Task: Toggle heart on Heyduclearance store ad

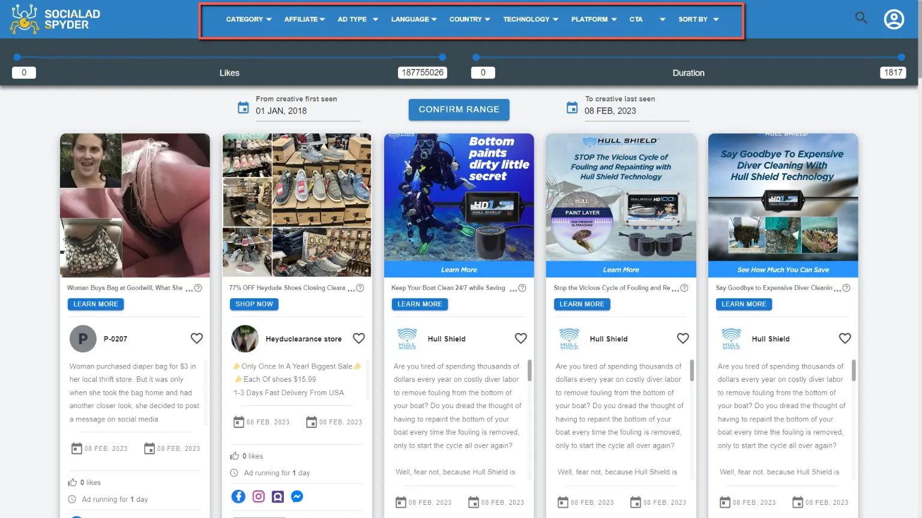Action: click(x=358, y=339)
